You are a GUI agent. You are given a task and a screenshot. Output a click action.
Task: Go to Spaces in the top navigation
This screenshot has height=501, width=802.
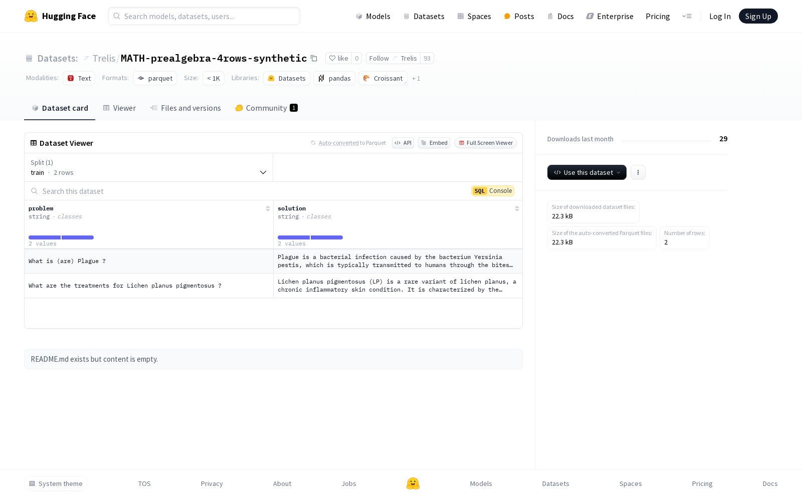(474, 16)
